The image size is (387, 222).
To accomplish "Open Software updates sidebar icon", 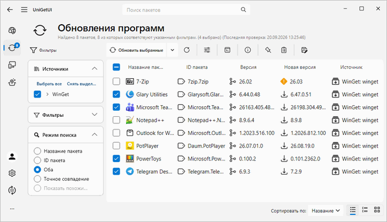I will (12, 47).
